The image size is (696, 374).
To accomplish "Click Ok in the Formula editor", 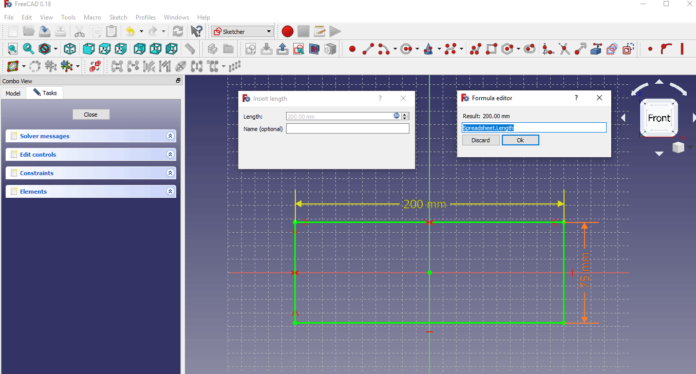I will [520, 140].
